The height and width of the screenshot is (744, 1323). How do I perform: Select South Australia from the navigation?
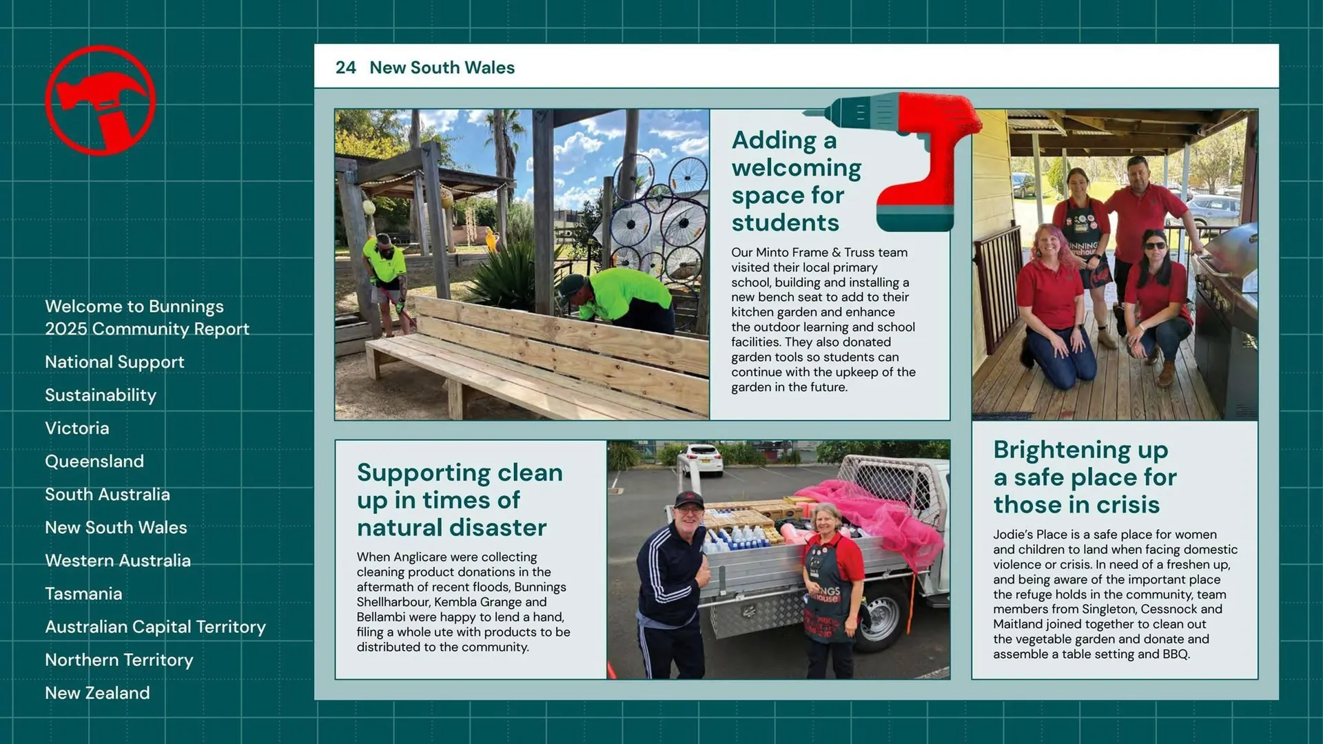point(107,494)
